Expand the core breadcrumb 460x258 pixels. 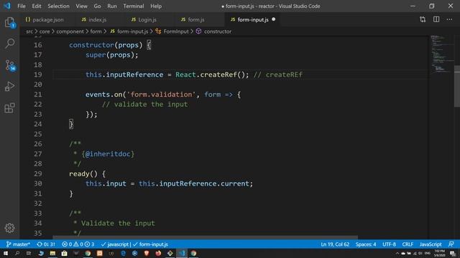click(45, 32)
